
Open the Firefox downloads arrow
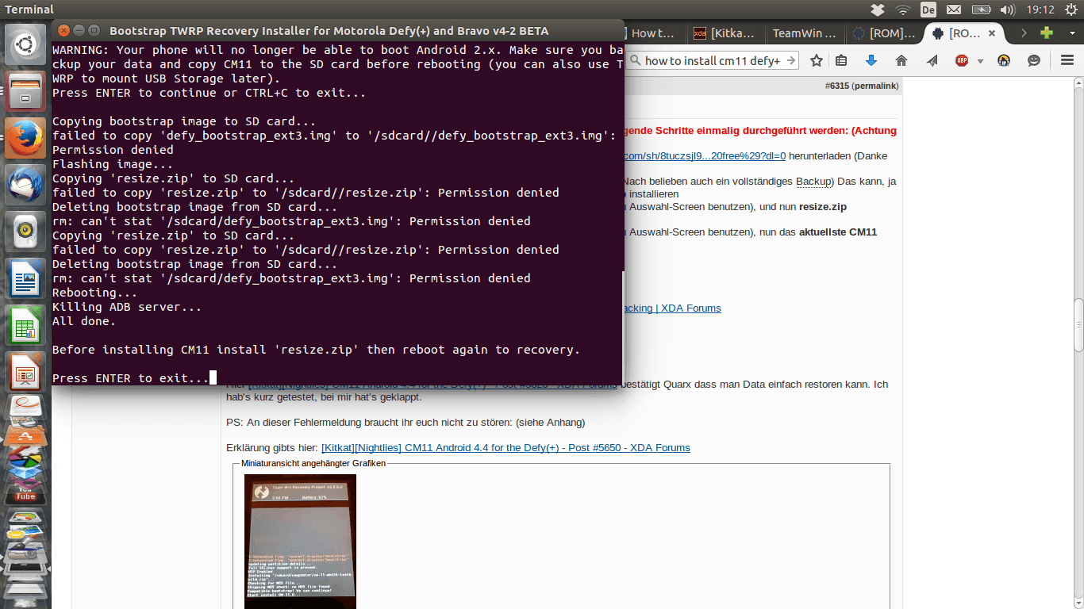click(871, 60)
